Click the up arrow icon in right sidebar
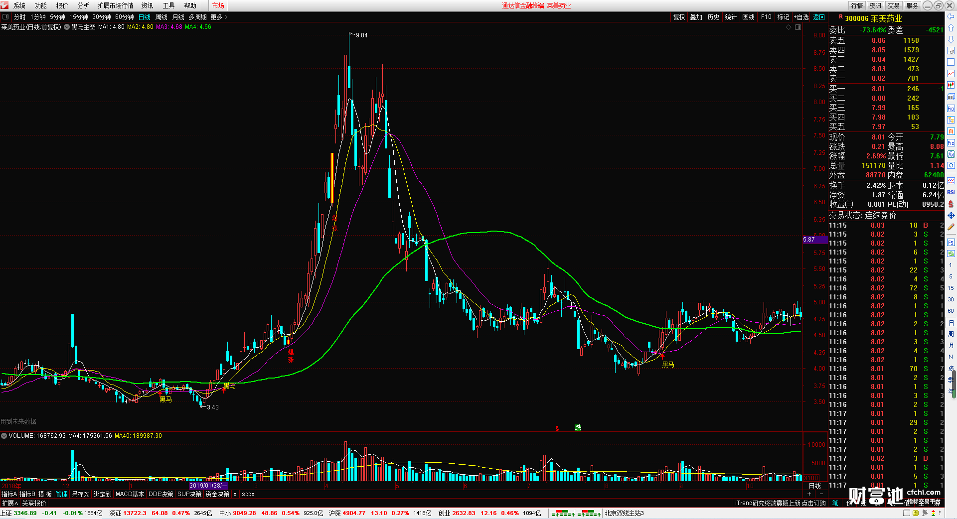957x519 pixels. pyautogui.click(x=951, y=28)
